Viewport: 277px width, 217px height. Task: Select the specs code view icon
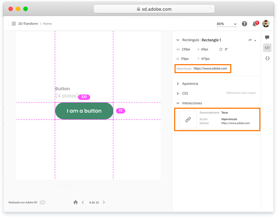click(267, 48)
